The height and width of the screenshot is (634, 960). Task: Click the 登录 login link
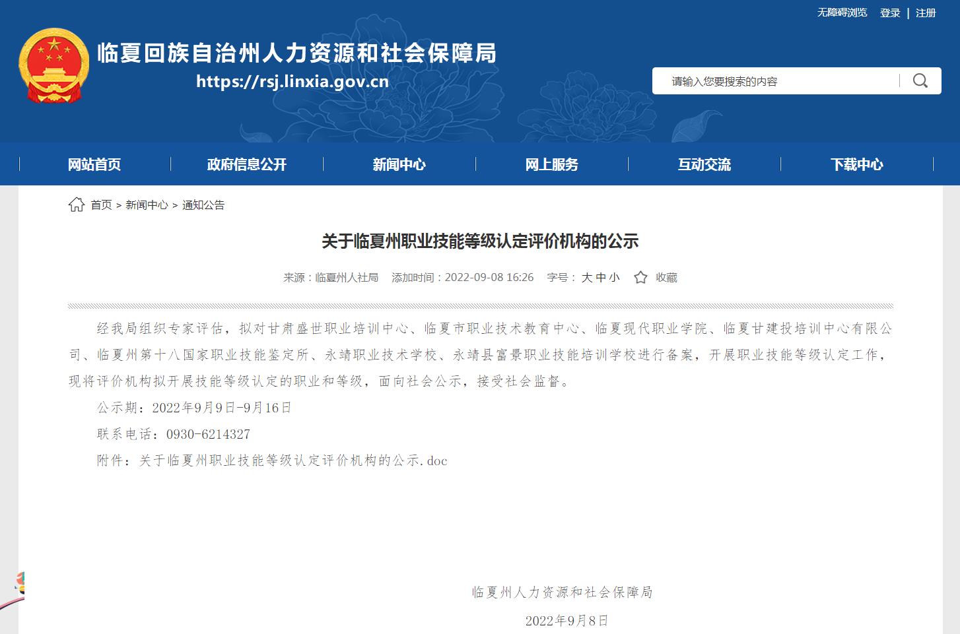(x=890, y=13)
